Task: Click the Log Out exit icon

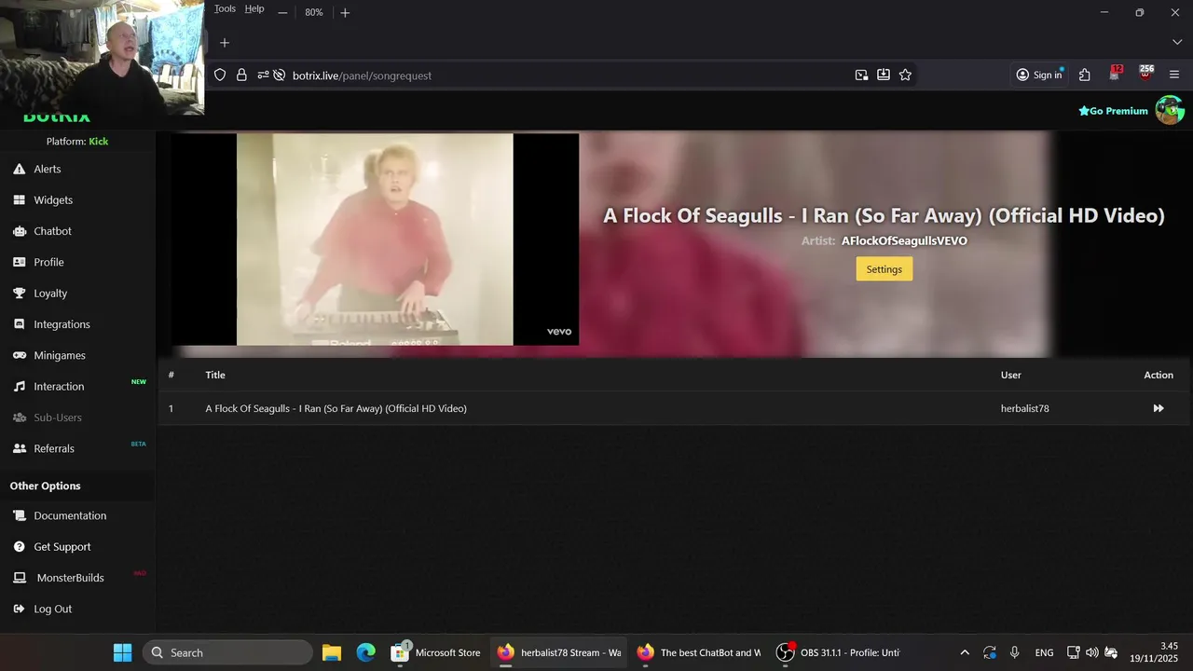Action: click(19, 609)
